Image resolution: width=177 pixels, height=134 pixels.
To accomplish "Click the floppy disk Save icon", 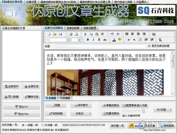I will click(61, 34).
